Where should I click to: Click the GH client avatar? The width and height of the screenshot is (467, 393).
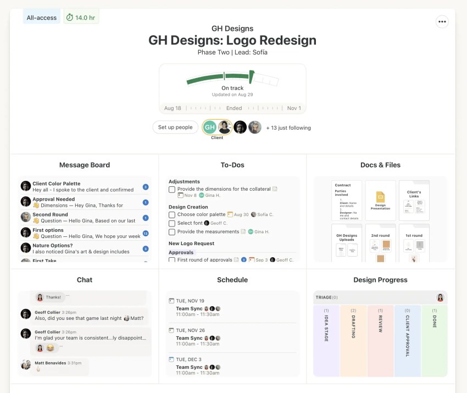pyautogui.click(x=210, y=128)
